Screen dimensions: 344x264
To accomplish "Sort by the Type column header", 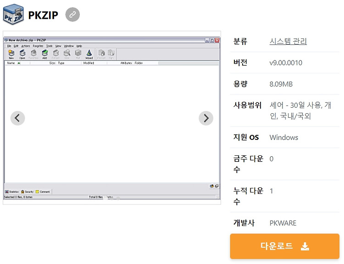I will point(69,63).
